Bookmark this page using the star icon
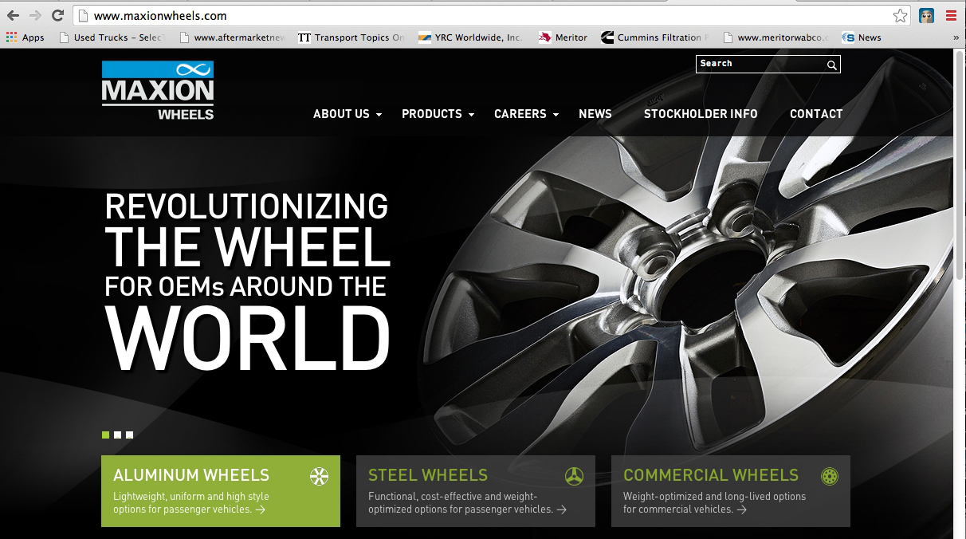The width and height of the screenshot is (966, 539). 900,14
